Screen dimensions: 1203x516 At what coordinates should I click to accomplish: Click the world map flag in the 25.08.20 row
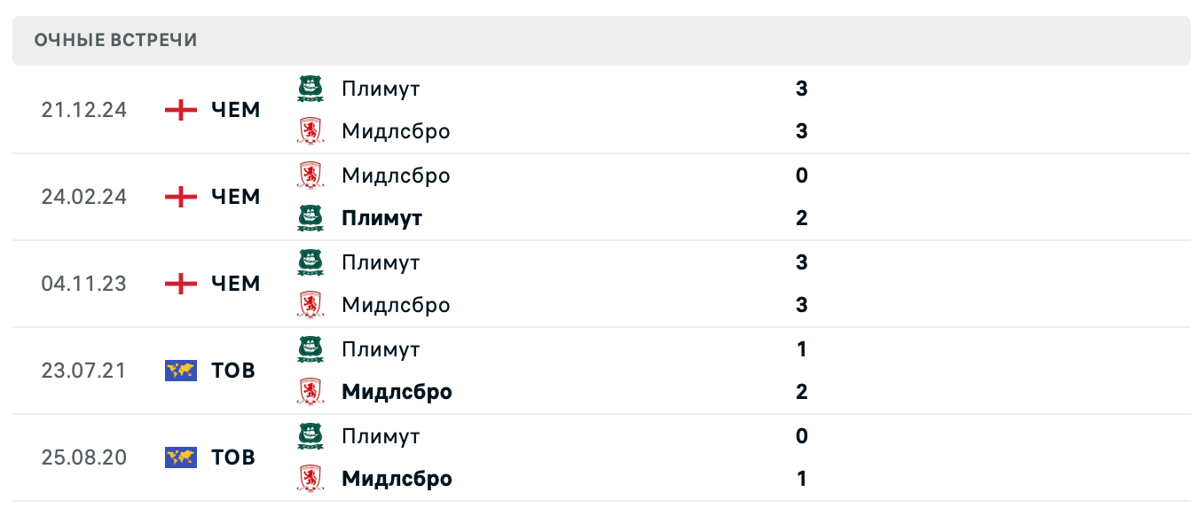pyautogui.click(x=181, y=457)
